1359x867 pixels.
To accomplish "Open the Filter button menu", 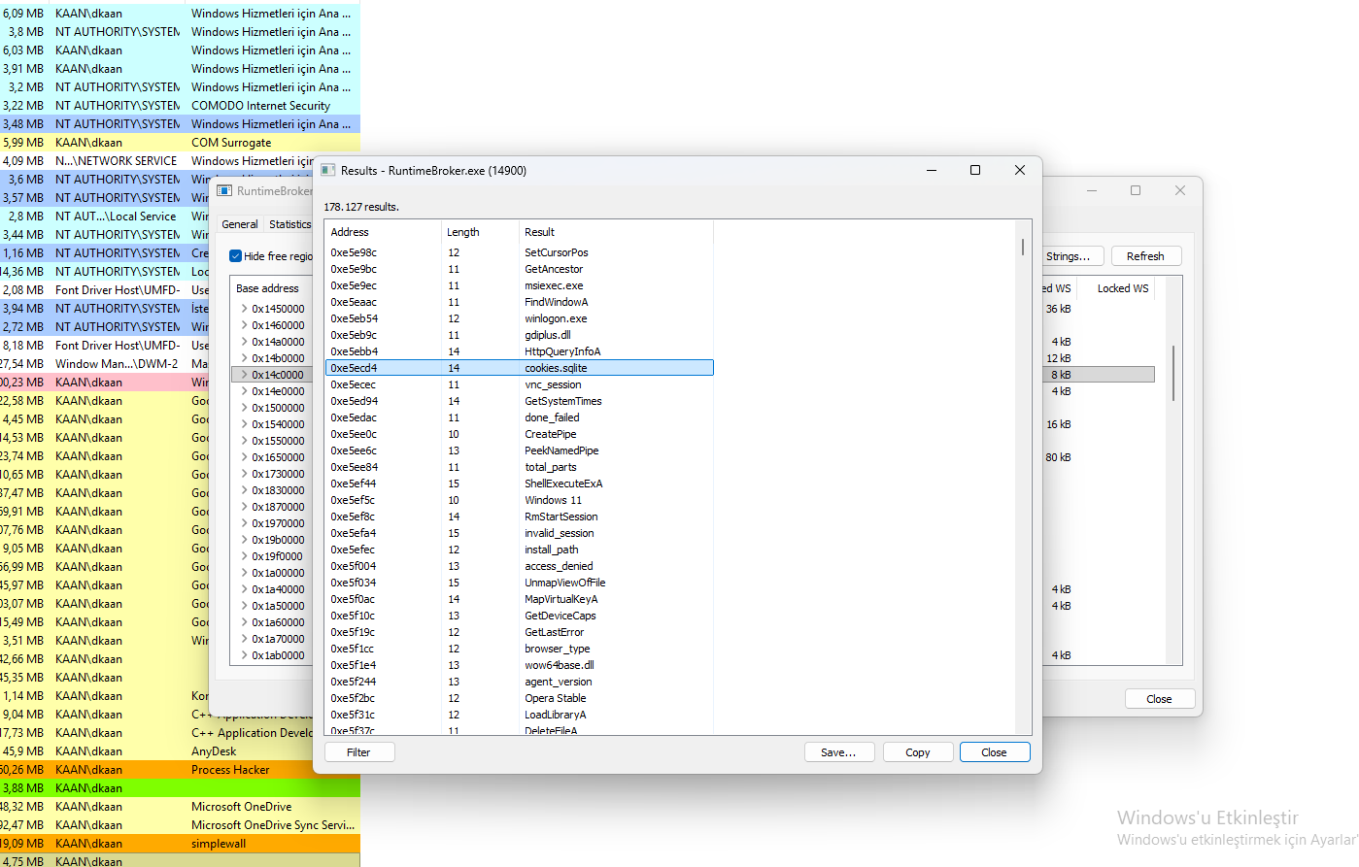I will 358,752.
